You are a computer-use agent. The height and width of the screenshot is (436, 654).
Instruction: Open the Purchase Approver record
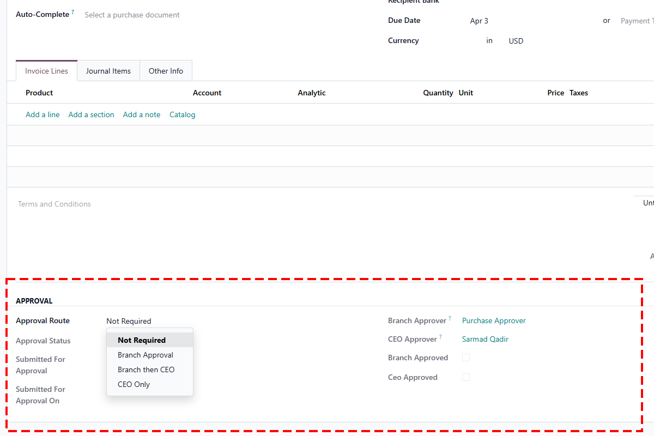pyautogui.click(x=494, y=320)
